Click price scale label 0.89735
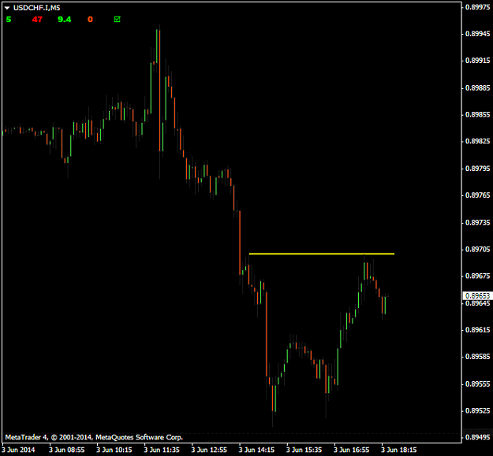 pos(477,223)
